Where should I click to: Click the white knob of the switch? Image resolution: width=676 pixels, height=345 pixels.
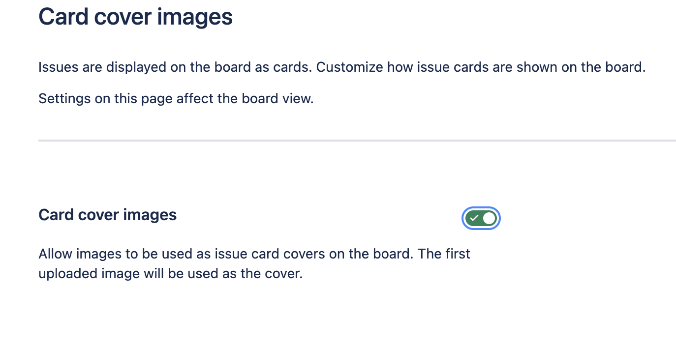(x=488, y=218)
